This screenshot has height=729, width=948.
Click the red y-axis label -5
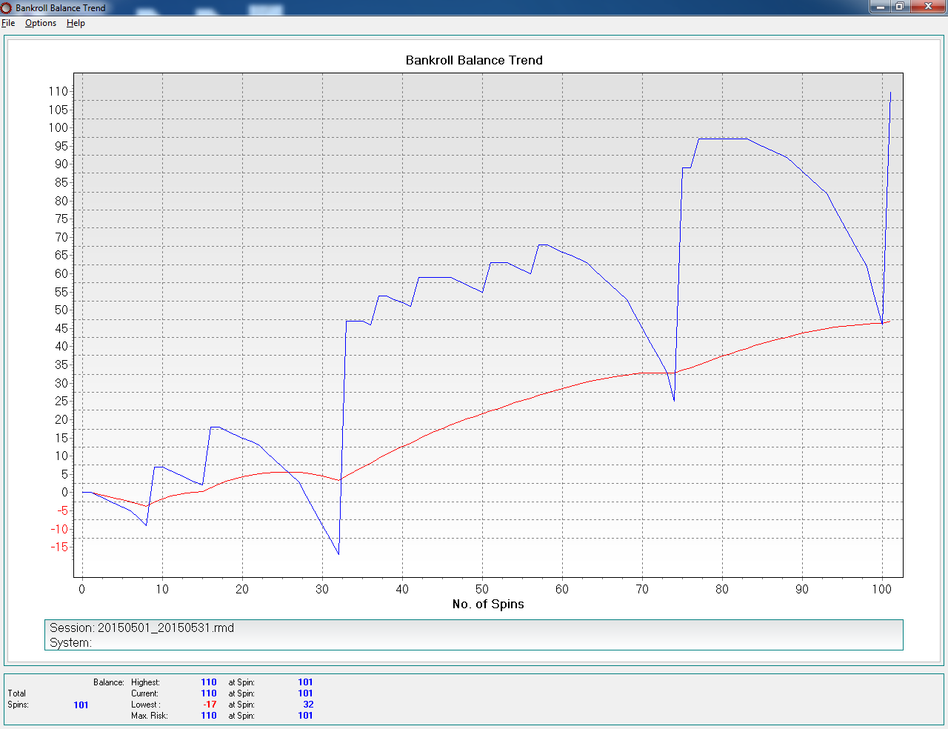coord(62,510)
